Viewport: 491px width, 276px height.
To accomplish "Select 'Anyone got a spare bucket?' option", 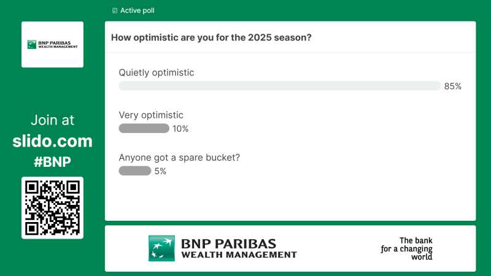I will [179, 157].
